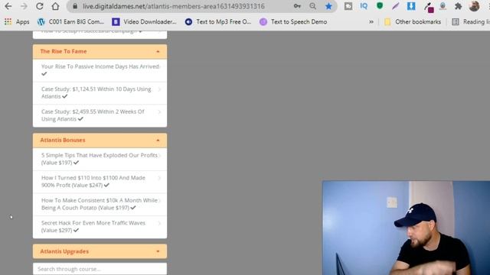Click the blue download arrow extension
Viewport: 490px width, 275px height.
pos(411,6)
